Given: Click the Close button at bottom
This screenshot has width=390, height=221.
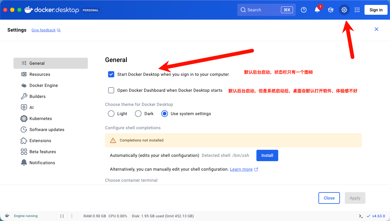Looking at the screenshot, I should [x=329, y=198].
